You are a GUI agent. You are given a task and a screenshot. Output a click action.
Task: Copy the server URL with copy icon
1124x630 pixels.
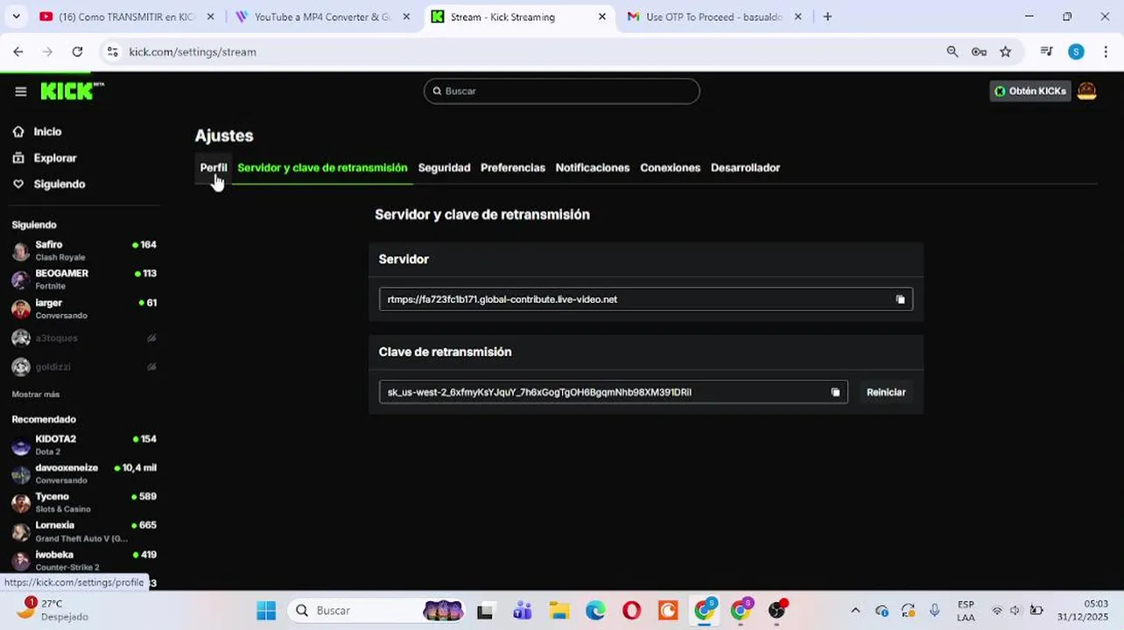(x=900, y=299)
